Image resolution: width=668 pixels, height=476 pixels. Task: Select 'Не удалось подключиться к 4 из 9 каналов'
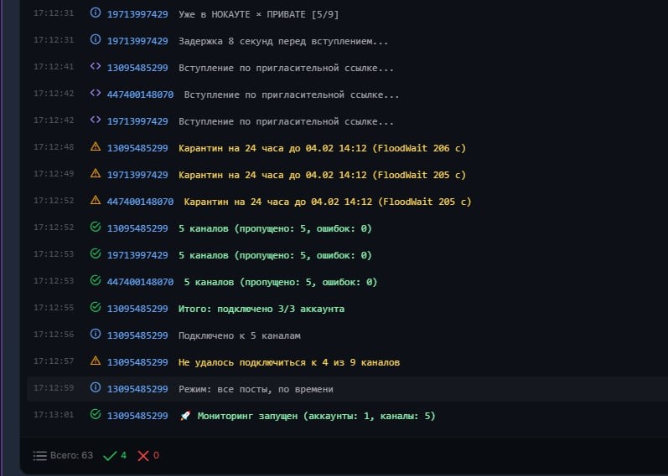coord(289,363)
